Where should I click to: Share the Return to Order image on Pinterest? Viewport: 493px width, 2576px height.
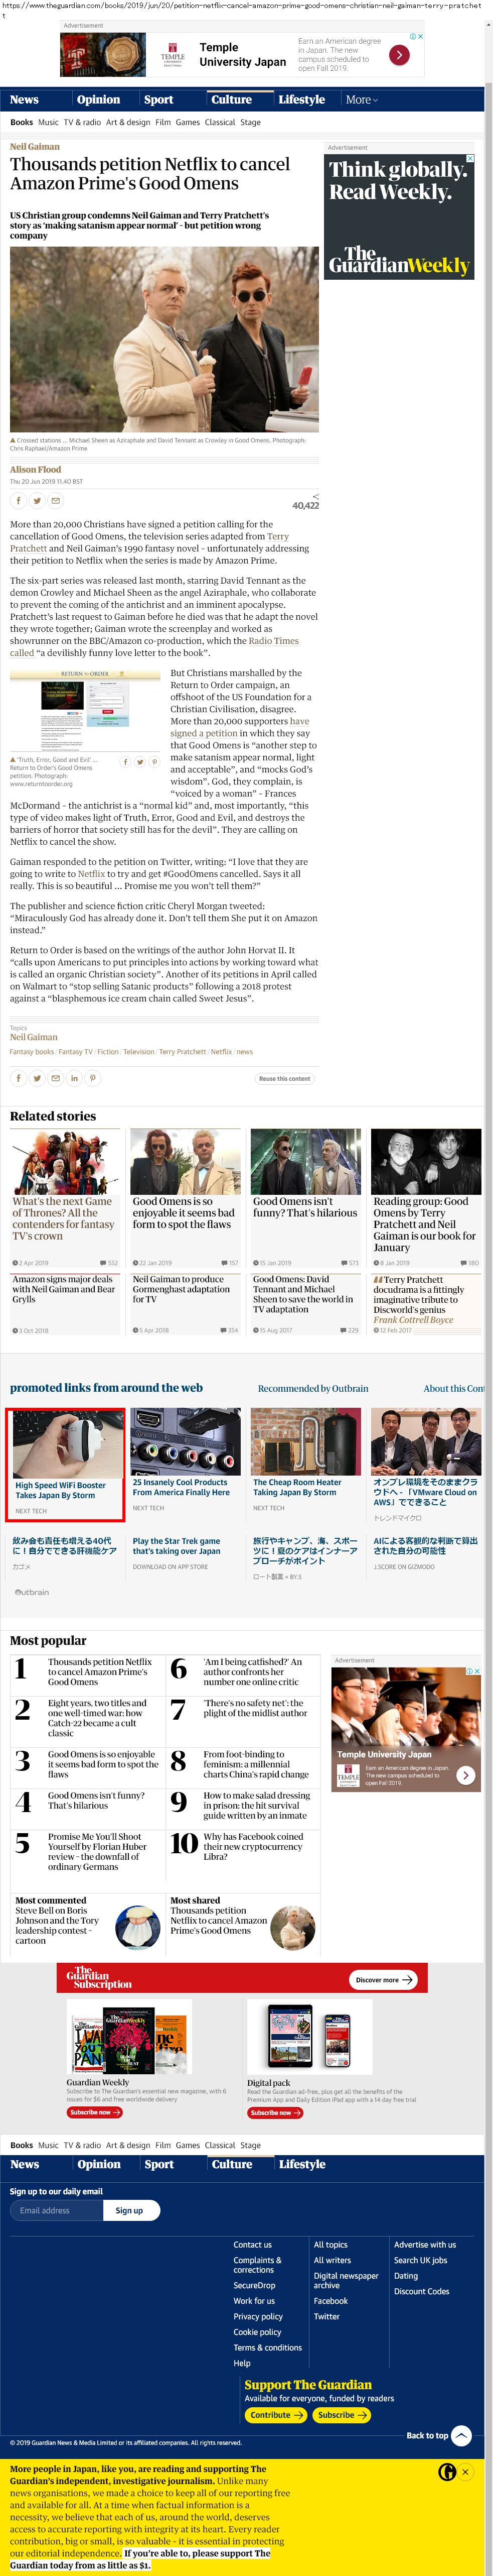tap(153, 762)
